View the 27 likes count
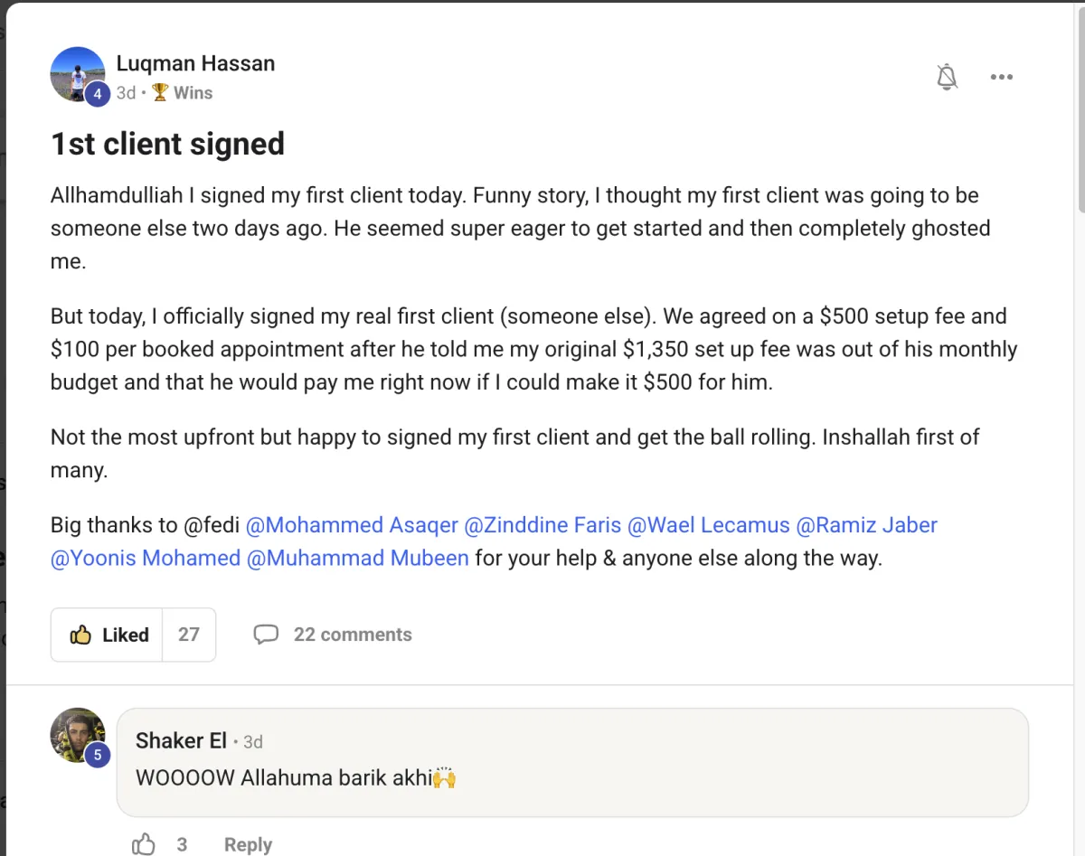This screenshot has width=1085, height=856. pyautogui.click(x=188, y=635)
